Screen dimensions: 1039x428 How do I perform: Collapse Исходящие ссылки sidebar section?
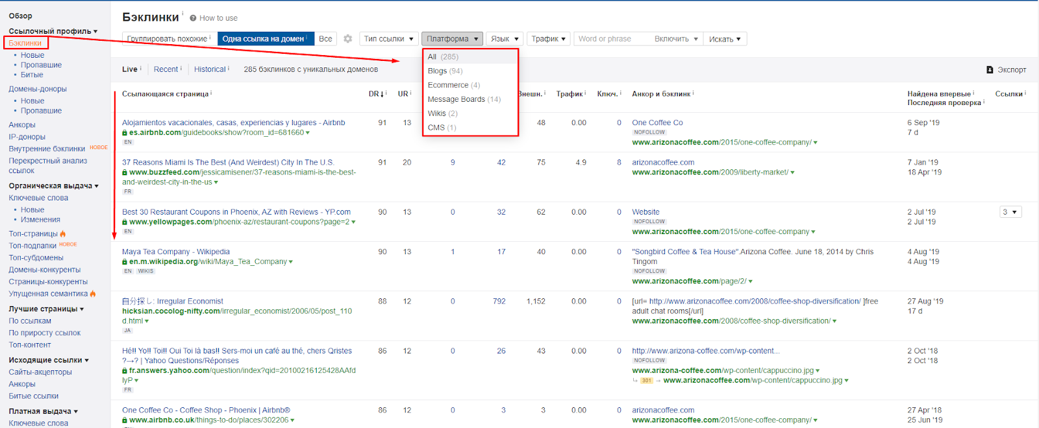tap(49, 361)
